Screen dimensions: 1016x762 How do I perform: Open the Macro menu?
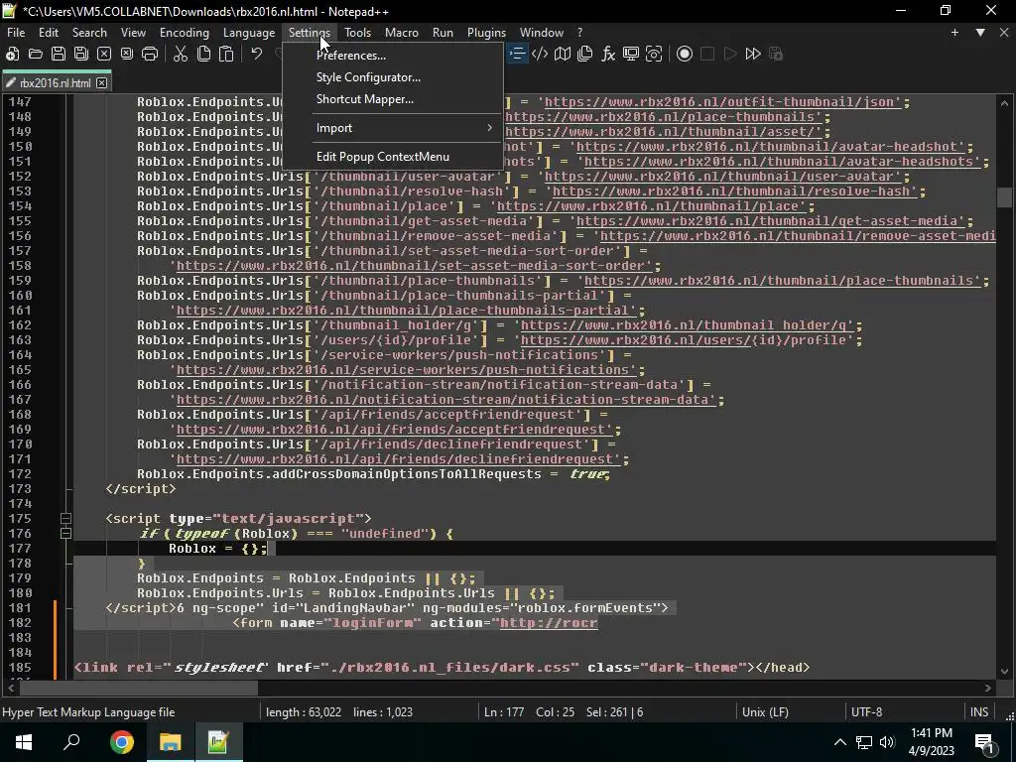(x=401, y=33)
